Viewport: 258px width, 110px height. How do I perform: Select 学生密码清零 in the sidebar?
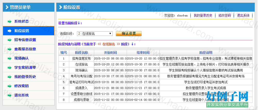[25, 67]
